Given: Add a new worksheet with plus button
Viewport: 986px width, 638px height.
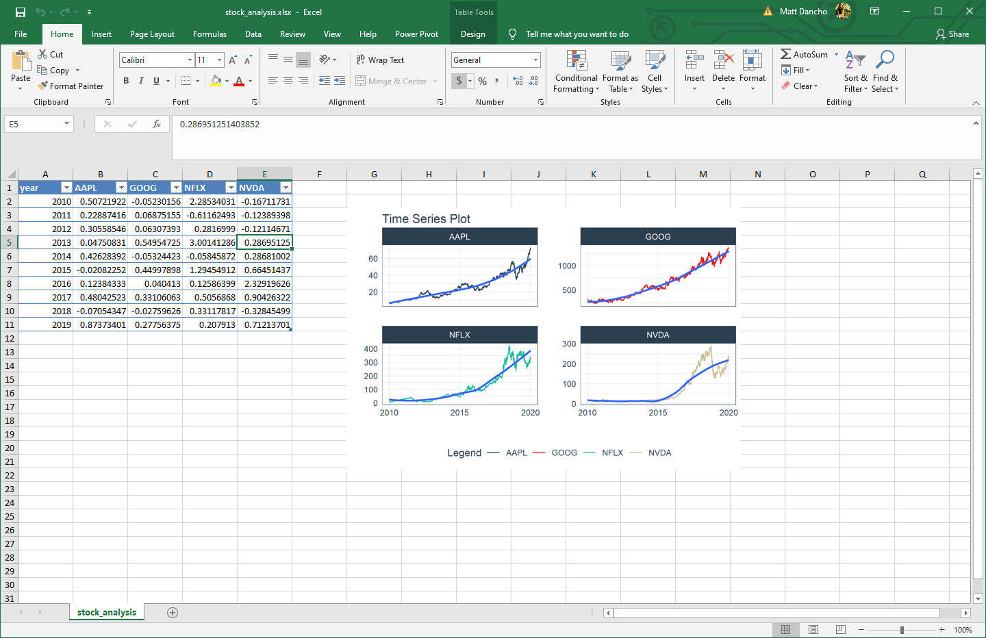Looking at the screenshot, I should click(x=173, y=612).
